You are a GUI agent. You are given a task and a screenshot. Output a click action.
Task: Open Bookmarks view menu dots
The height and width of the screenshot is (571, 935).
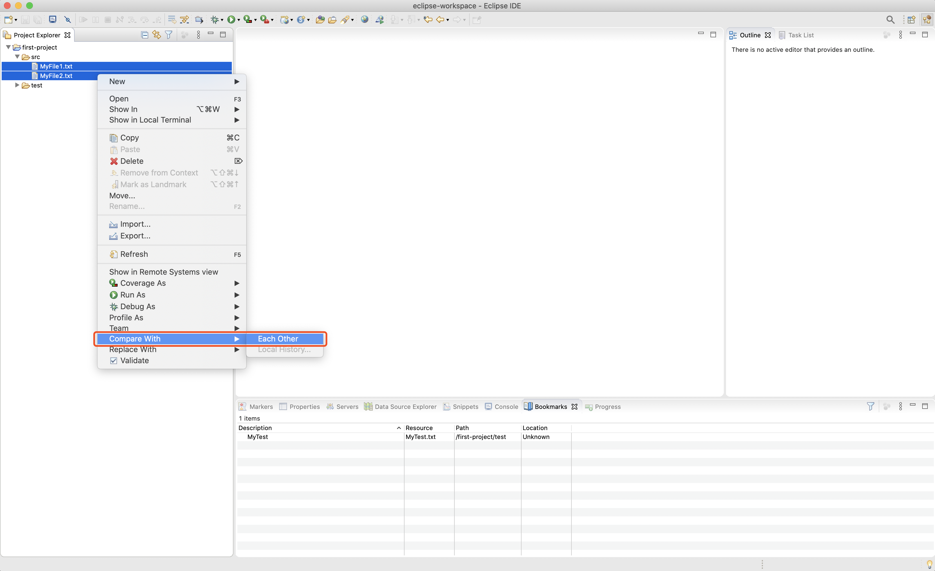900,406
